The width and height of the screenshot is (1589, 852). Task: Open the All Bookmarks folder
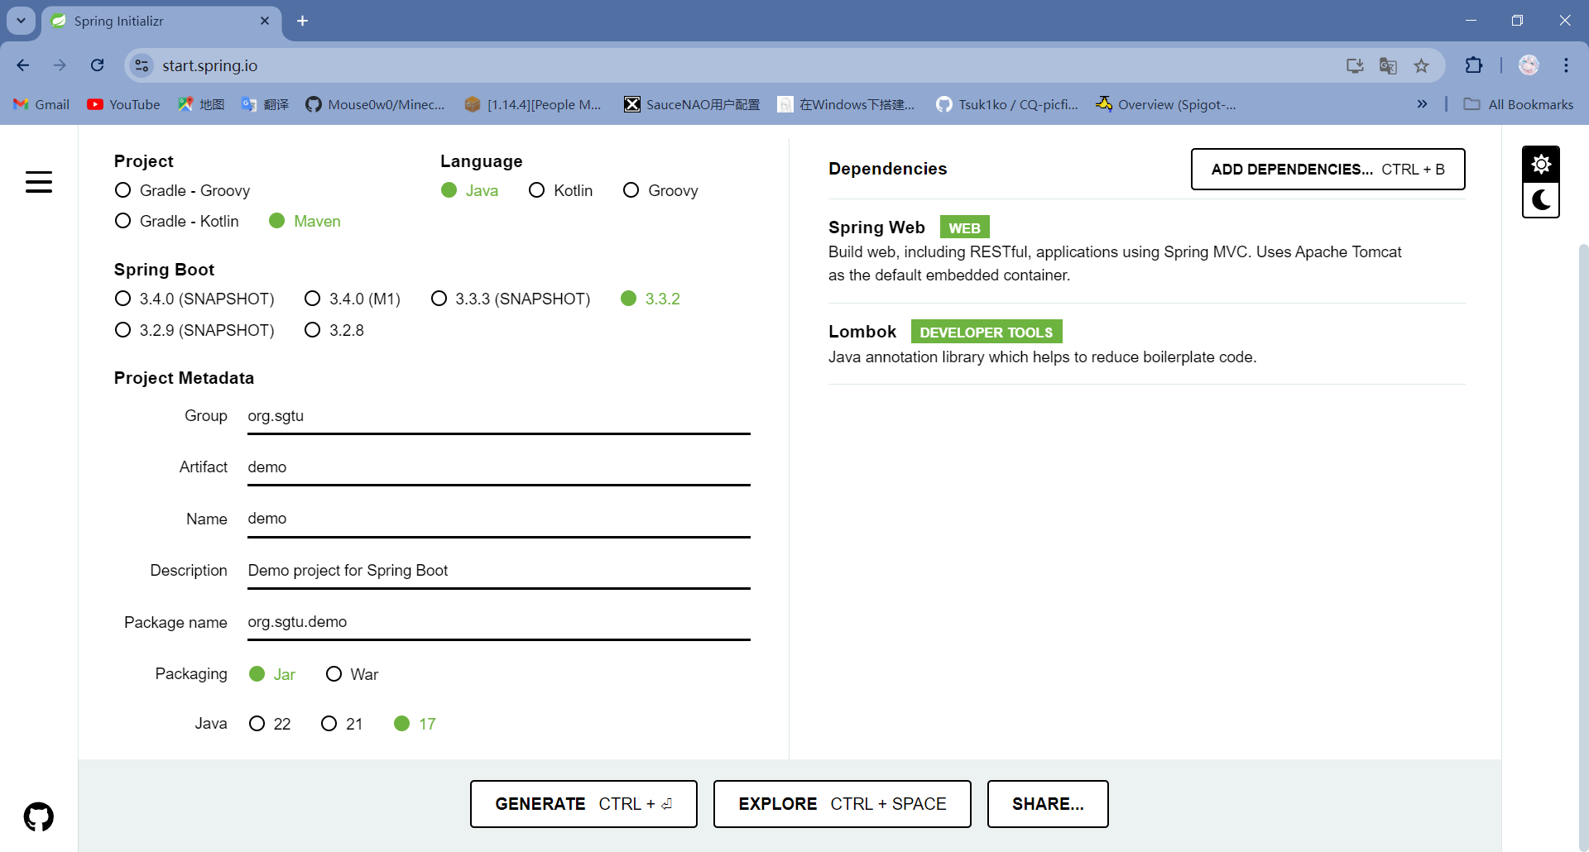[1519, 104]
